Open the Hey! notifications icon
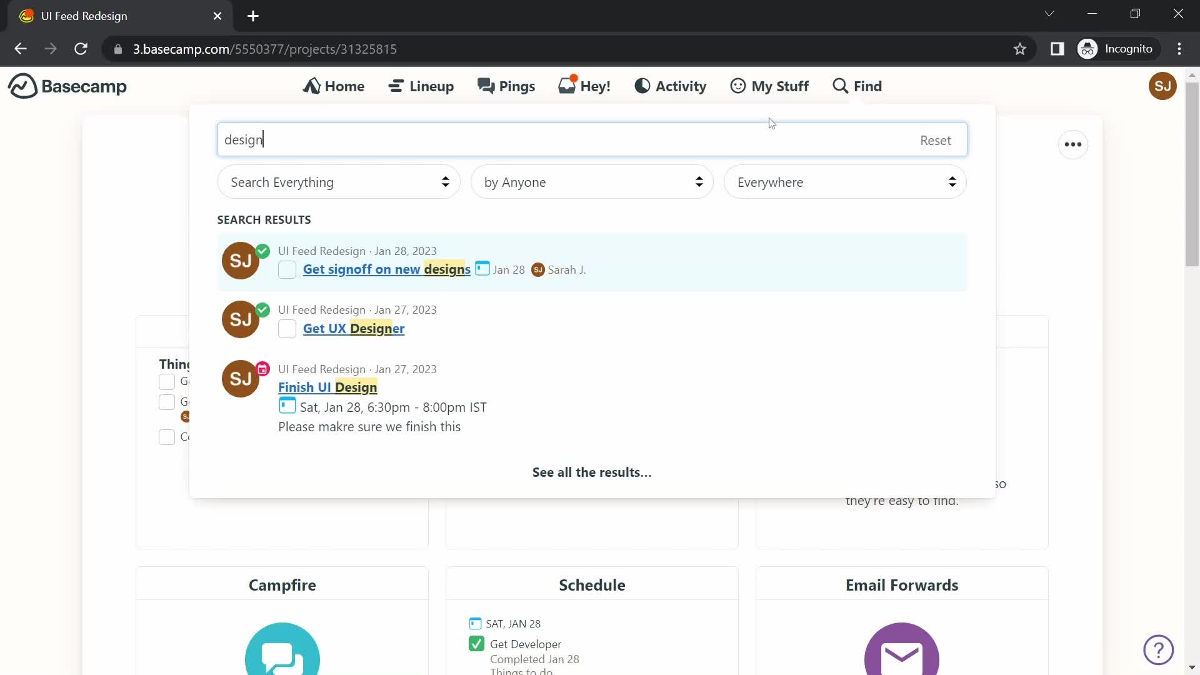 coord(585,86)
